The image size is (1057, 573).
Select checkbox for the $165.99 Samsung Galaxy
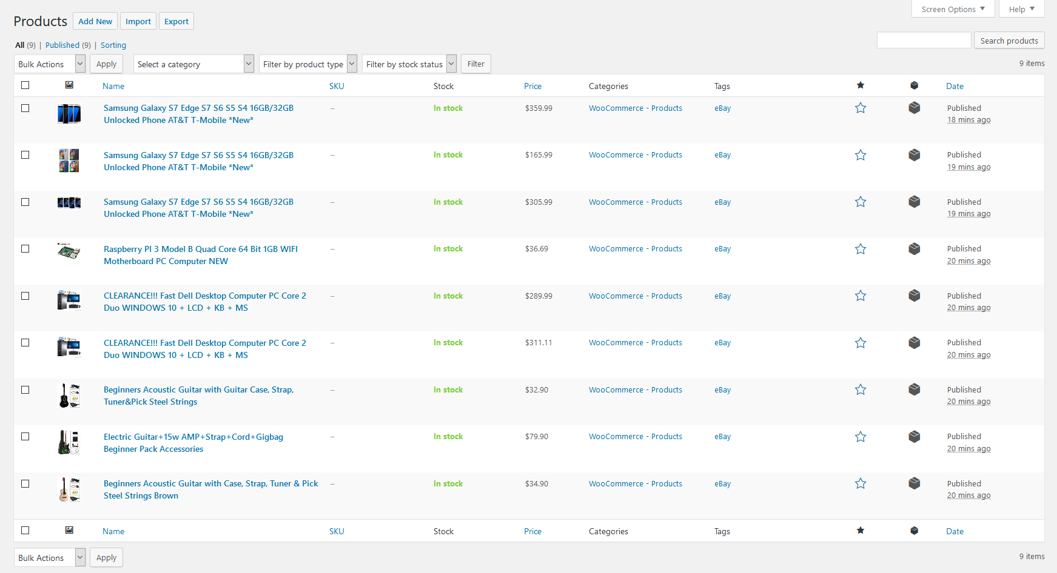tap(25, 155)
